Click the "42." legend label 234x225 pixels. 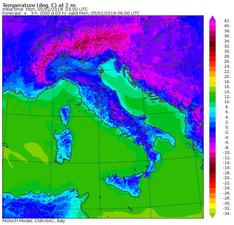227,21
